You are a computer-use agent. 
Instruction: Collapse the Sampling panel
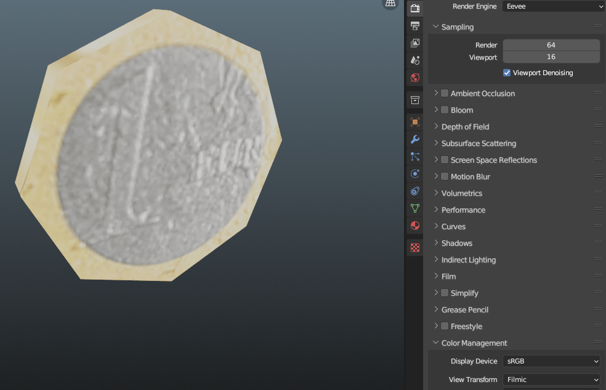457,27
